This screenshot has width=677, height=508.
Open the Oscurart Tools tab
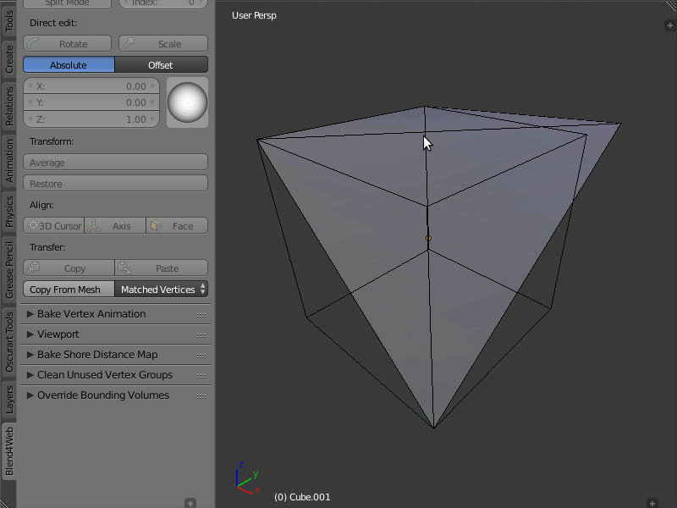[x=9, y=340]
